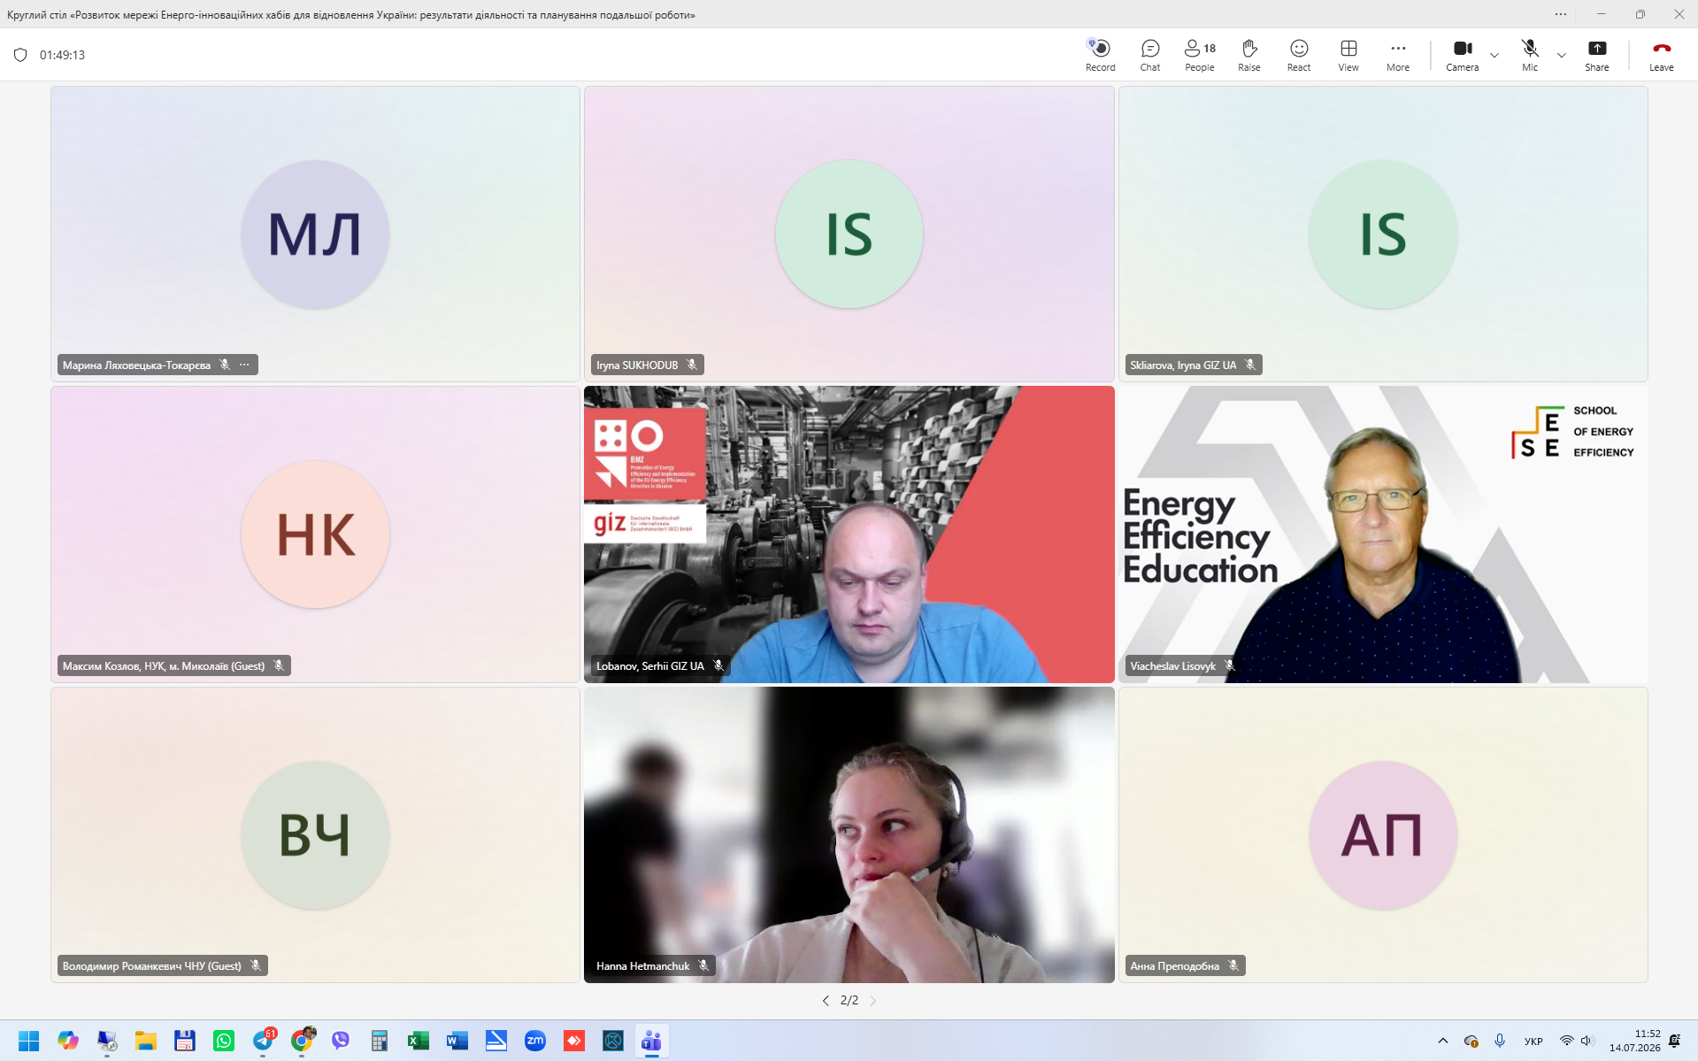
Task: Open the View layout options
Action: (1348, 55)
